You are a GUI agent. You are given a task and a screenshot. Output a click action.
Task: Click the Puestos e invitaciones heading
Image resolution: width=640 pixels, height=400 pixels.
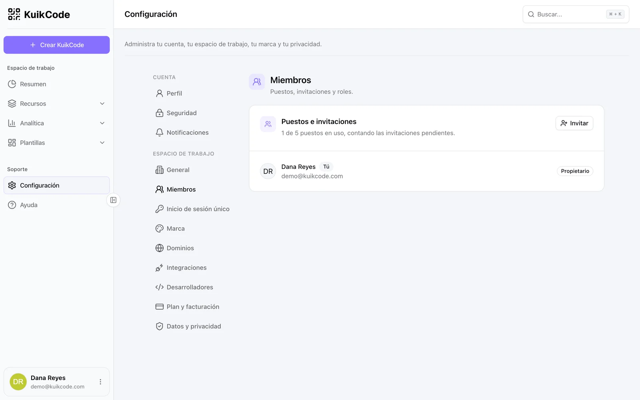click(319, 122)
